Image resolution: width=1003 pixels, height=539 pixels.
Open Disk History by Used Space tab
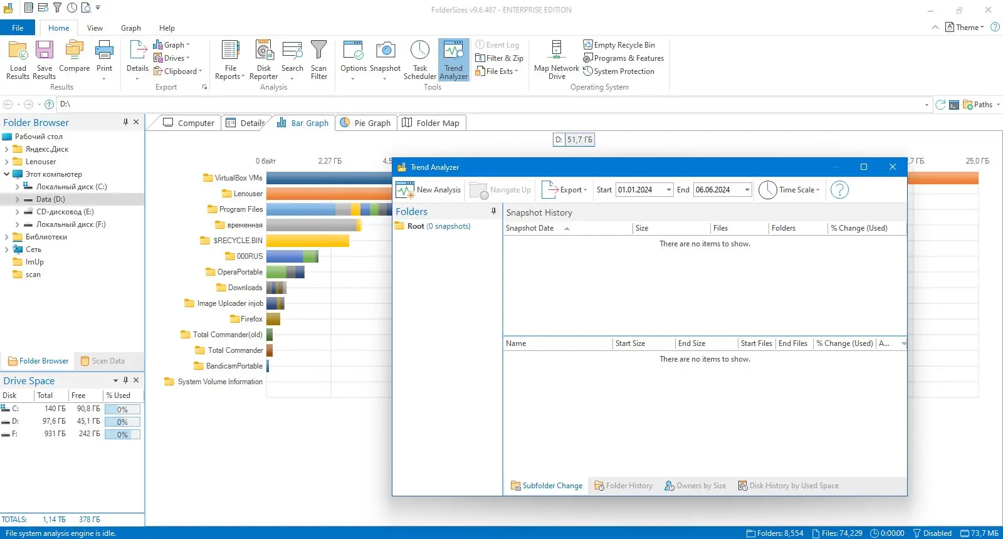click(788, 486)
